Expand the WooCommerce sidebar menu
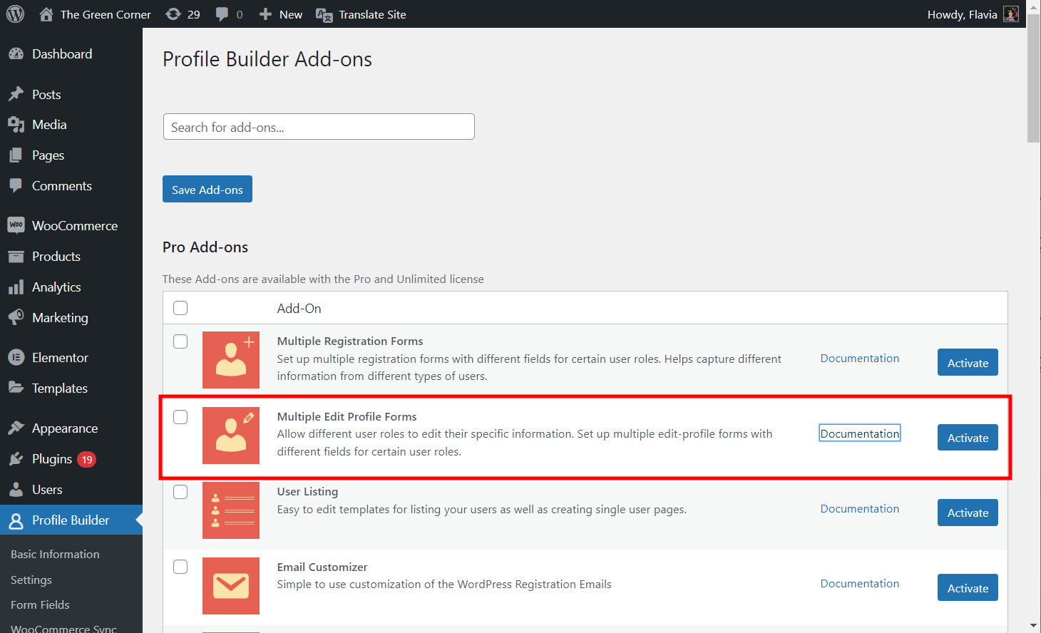This screenshot has height=633, width=1041. point(74,226)
